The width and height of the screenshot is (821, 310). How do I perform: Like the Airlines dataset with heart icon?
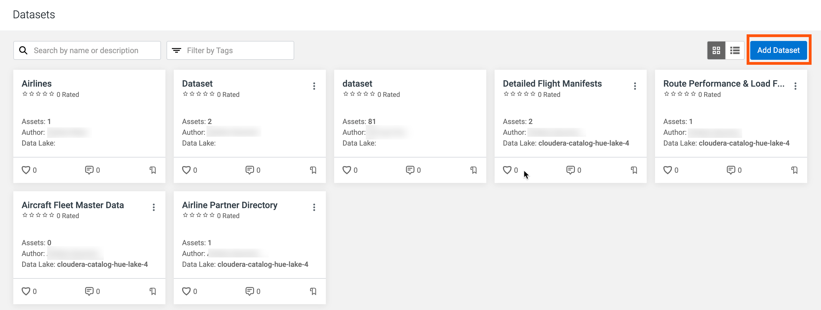[x=26, y=170]
